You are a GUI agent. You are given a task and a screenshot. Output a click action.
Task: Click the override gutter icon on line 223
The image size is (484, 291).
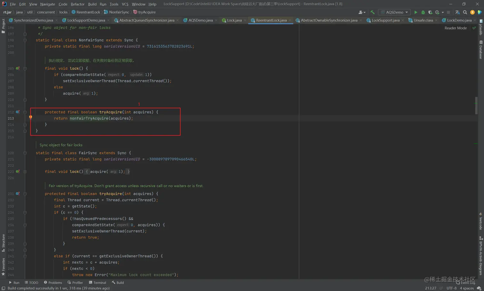pyautogui.click(x=18, y=172)
